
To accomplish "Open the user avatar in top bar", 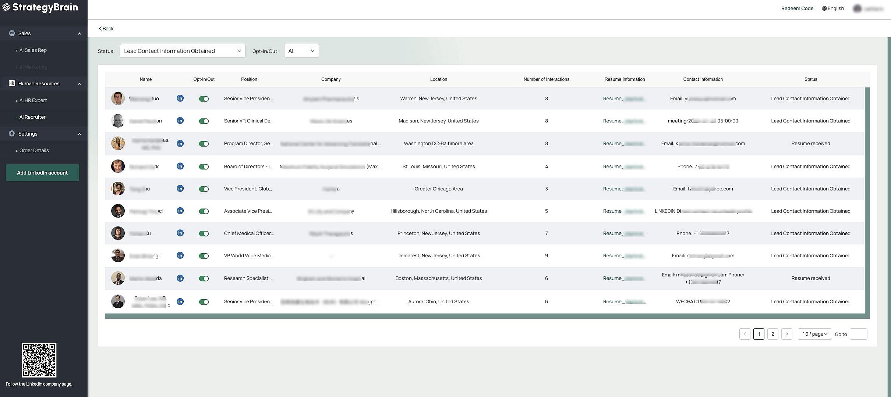I will tap(857, 8).
